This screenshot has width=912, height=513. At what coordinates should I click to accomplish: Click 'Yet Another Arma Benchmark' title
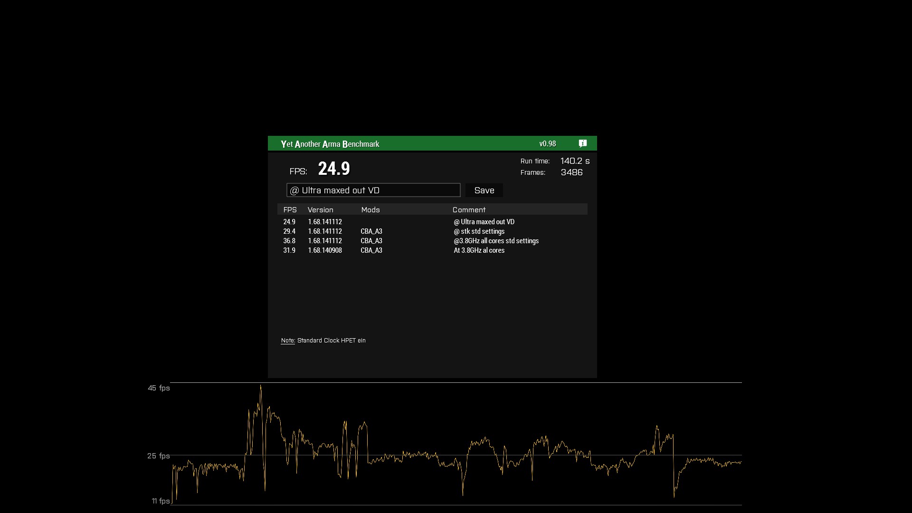tap(330, 144)
